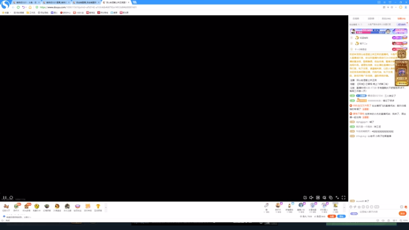
Task: Open picture-in-picture window from player controls
Action: (330, 198)
